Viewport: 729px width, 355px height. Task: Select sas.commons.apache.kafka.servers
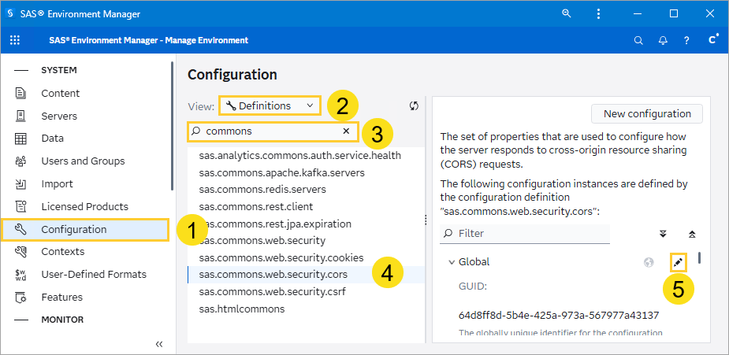pyautogui.click(x=281, y=172)
